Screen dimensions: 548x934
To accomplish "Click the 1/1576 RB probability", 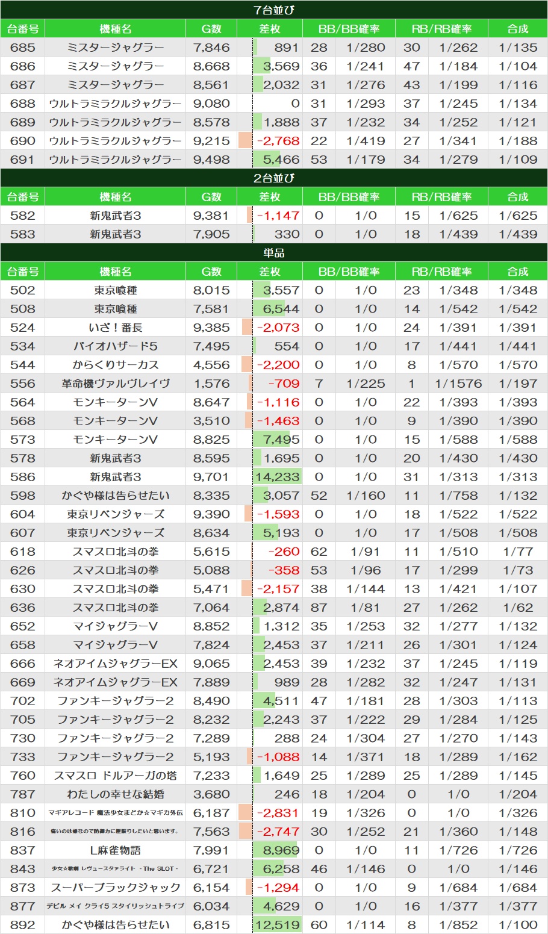I will [x=458, y=384].
